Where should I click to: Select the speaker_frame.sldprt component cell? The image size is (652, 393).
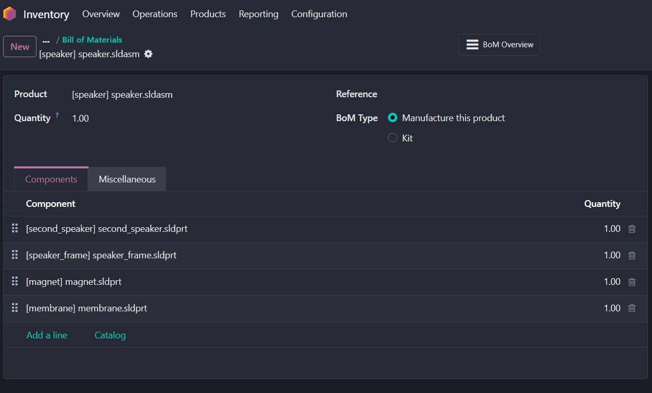[x=101, y=255]
